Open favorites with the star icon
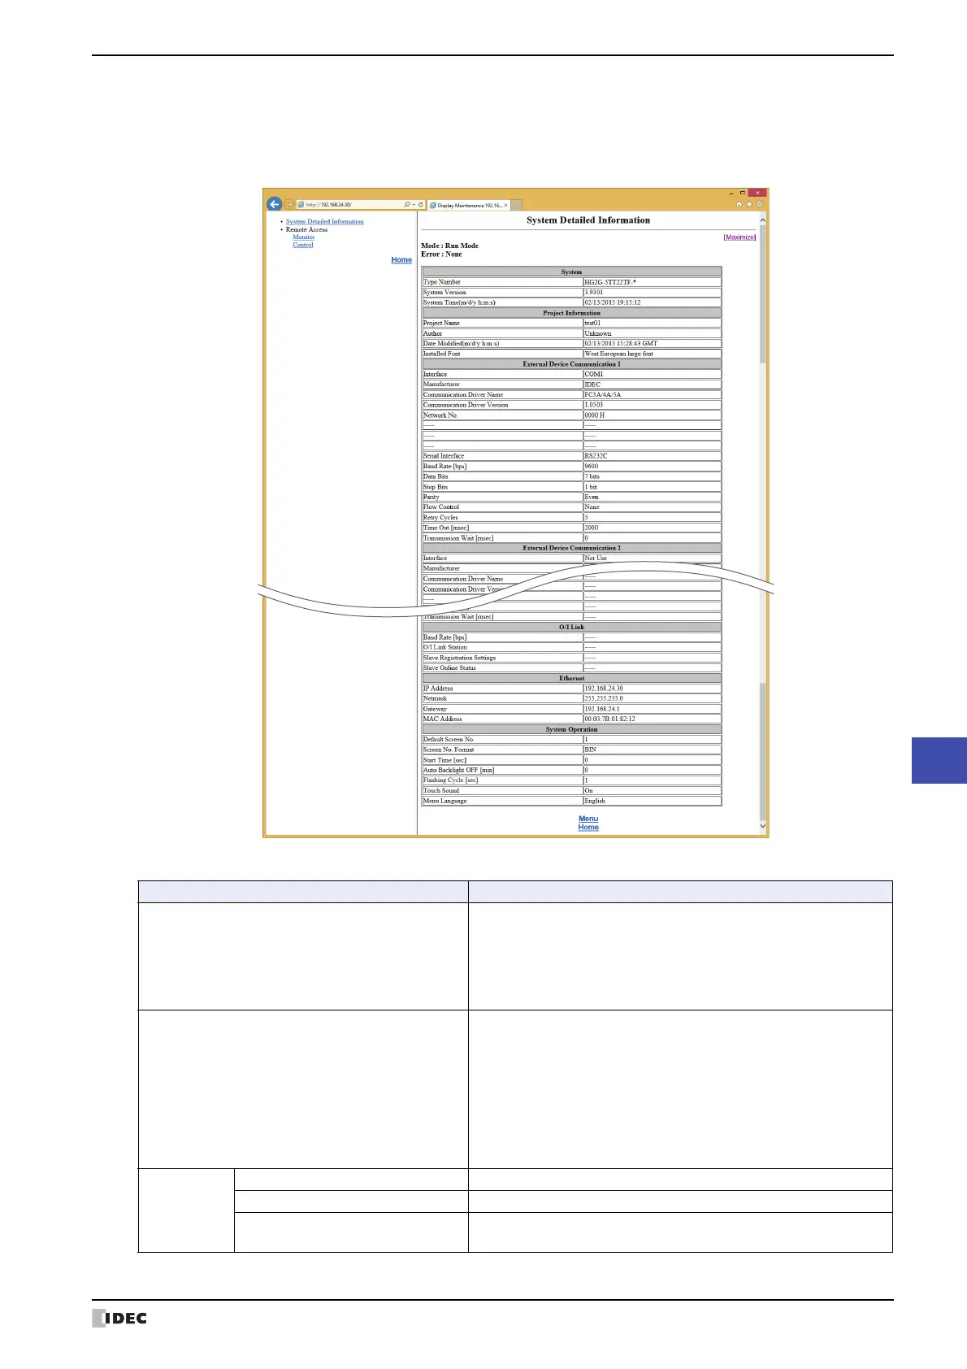The width and height of the screenshot is (967, 1369). (x=749, y=205)
